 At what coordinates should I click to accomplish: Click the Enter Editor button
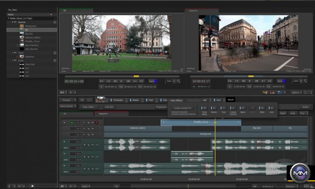[89, 107]
